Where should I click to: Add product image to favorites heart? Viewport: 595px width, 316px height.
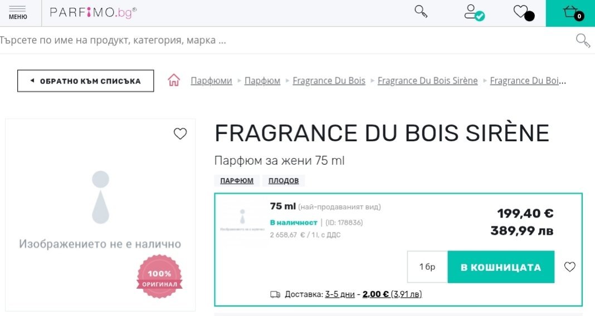(x=180, y=134)
